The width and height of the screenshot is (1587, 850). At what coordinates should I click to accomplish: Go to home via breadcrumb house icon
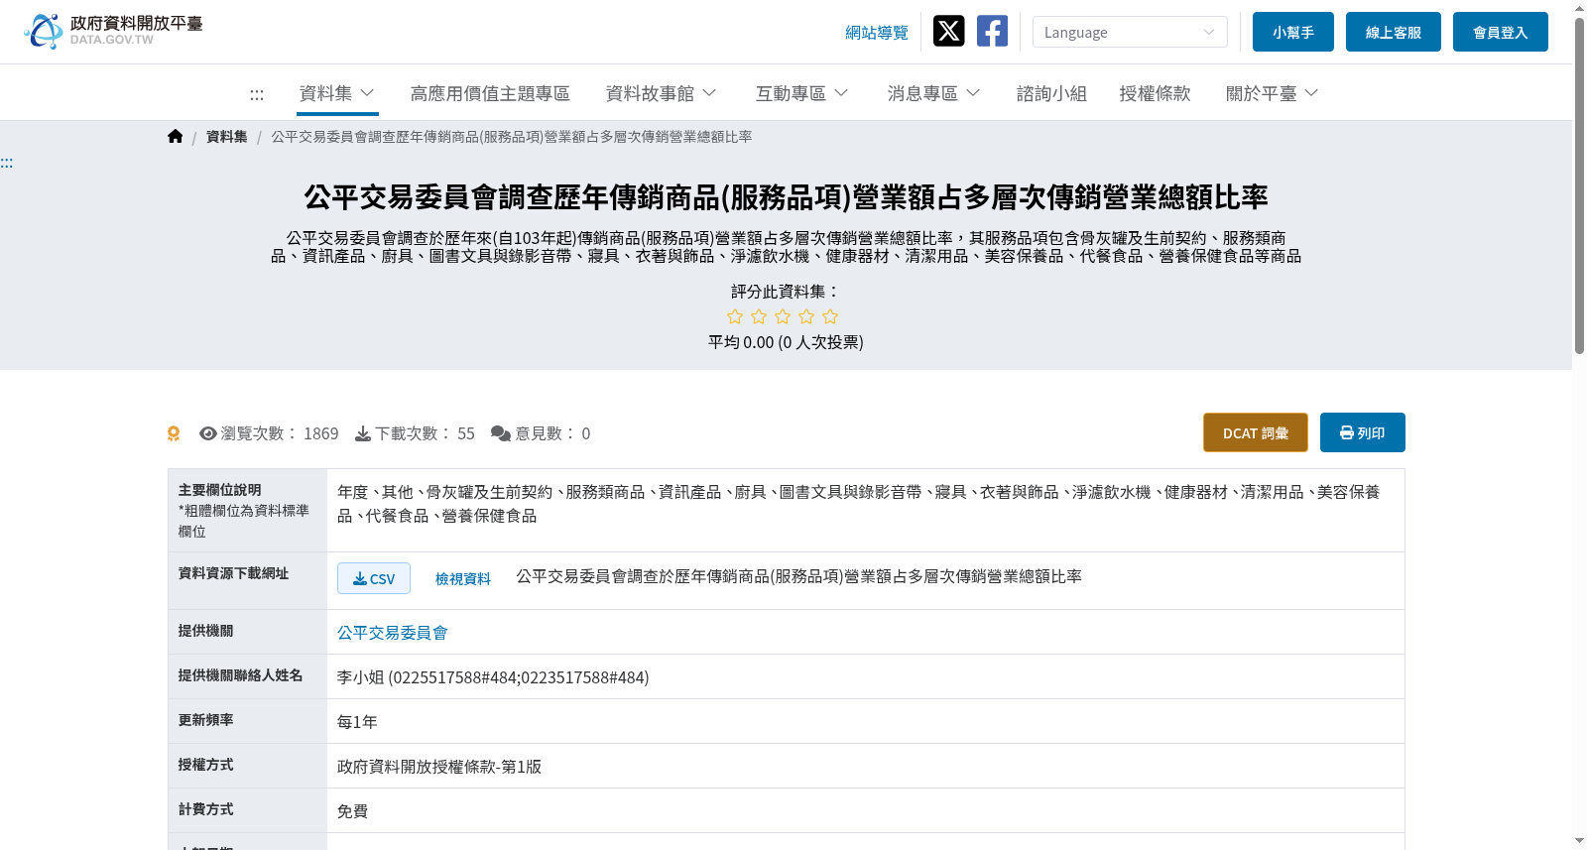pyautogui.click(x=176, y=137)
